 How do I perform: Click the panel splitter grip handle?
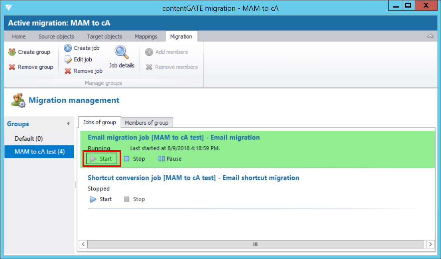tap(76, 185)
